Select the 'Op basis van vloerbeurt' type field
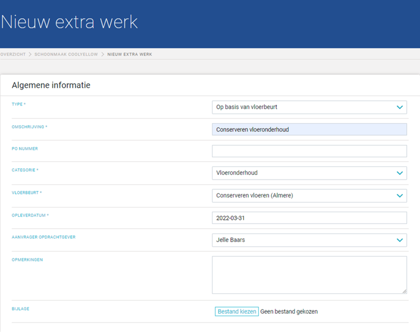This screenshot has width=420, height=332. click(x=309, y=107)
